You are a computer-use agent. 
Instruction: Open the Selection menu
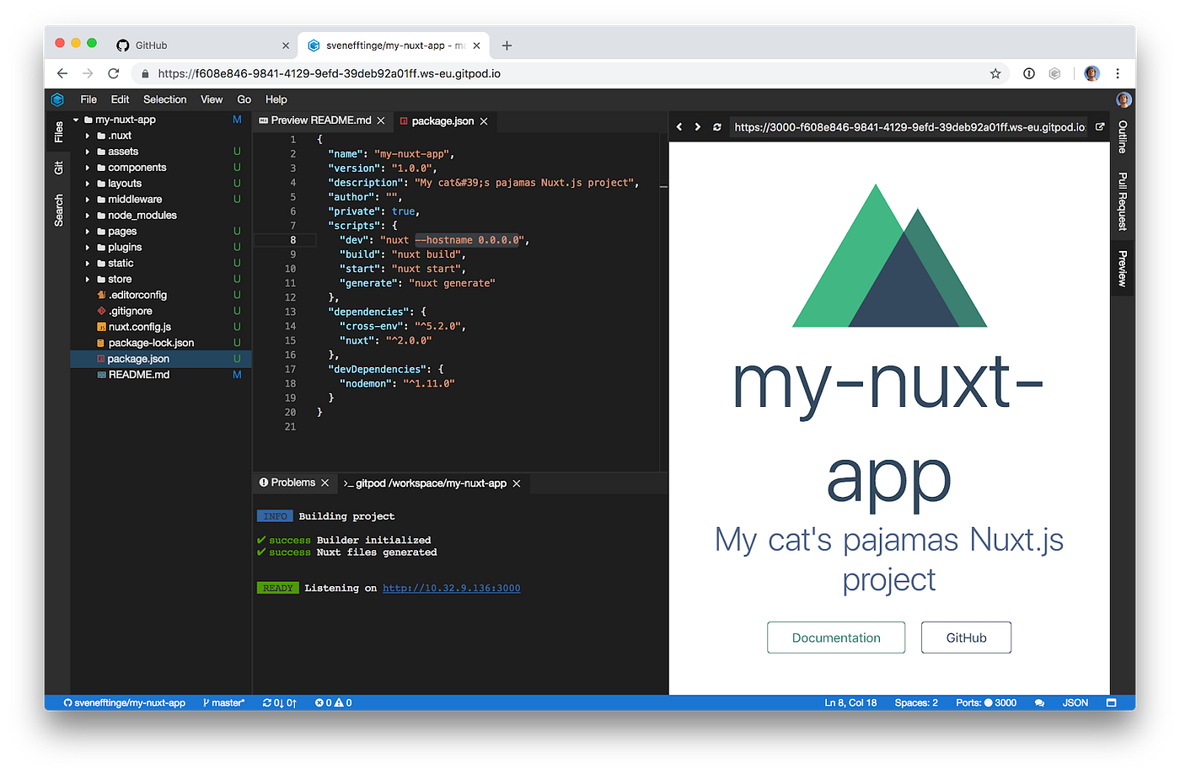point(164,99)
